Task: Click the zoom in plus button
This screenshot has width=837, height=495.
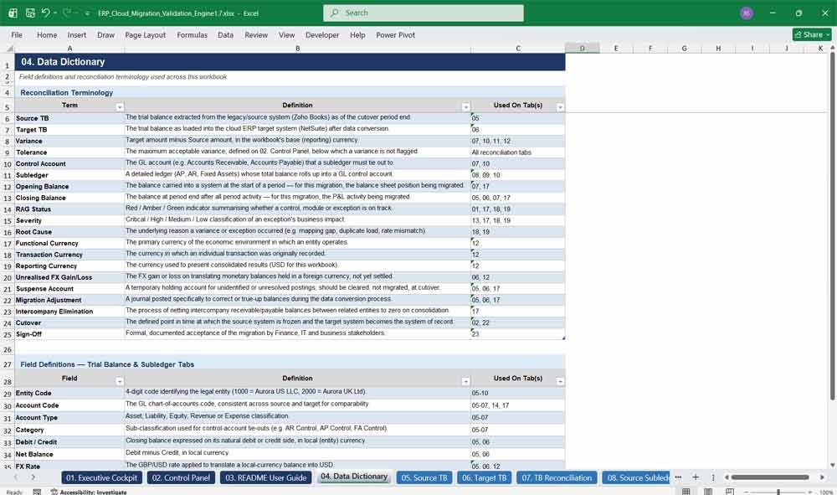Action: tap(809, 492)
